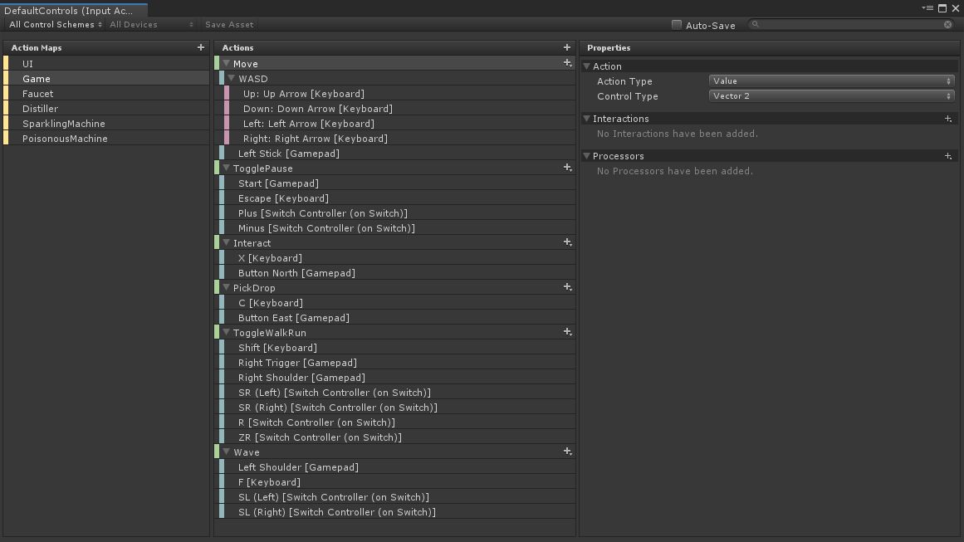Select Right Trigger [Gamepad] binding
The height and width of the screenshot is (542, 964).
point(397,363)
